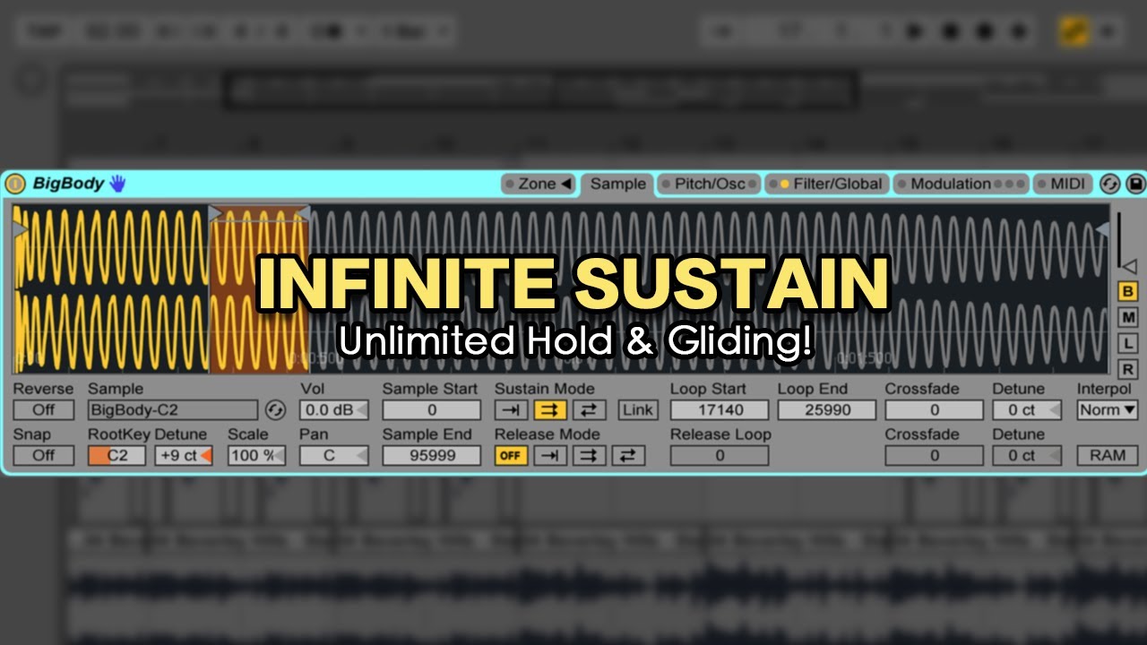The height and width of the screenshot is (645, 1147).
Task: Toggle the Reverse Off switch
Action: 43,410
